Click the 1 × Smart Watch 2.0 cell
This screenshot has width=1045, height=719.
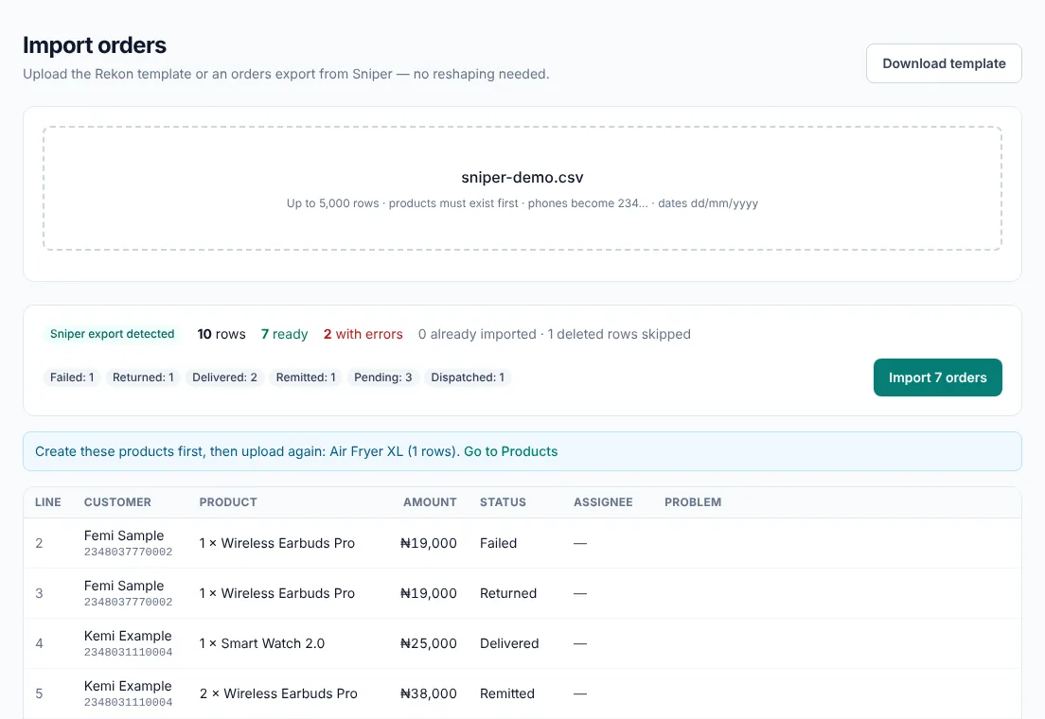pyautogui.click(x=262, y=643)
